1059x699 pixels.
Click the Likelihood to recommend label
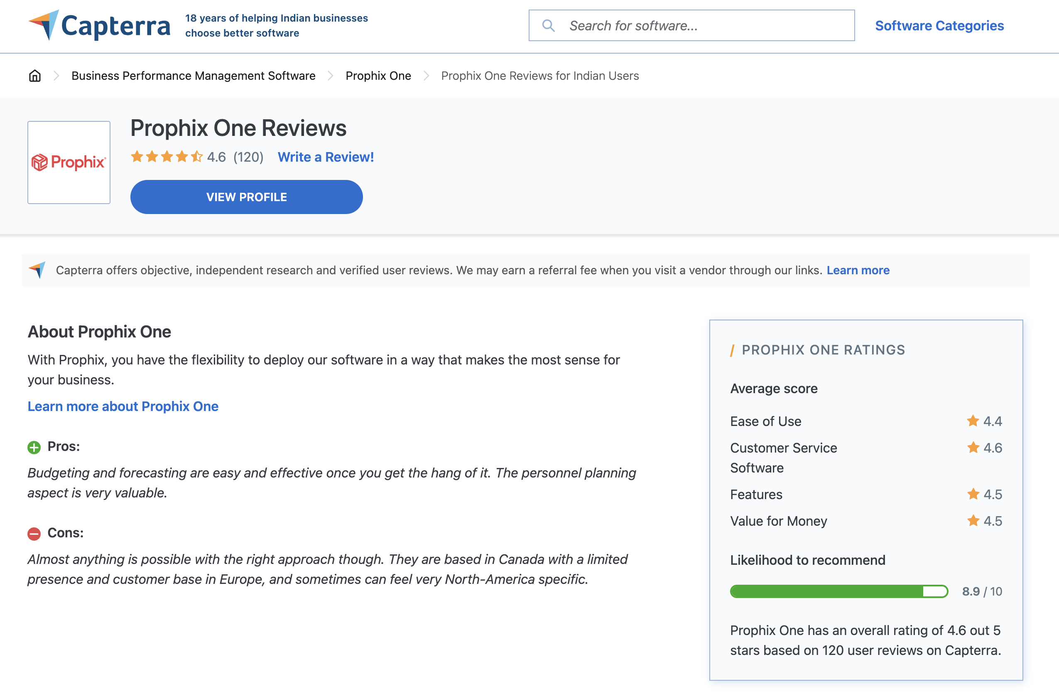808,560
